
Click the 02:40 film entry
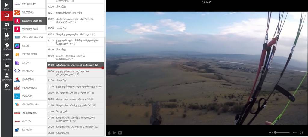pyautogui.click(x=75, y=111)
